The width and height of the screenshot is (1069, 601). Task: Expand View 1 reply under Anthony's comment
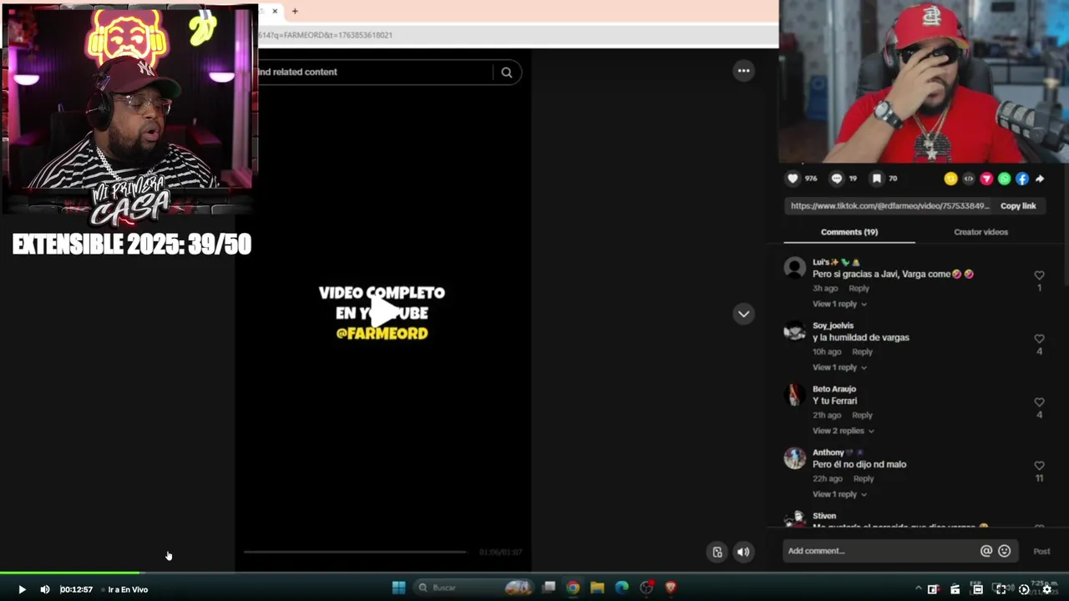839,494
